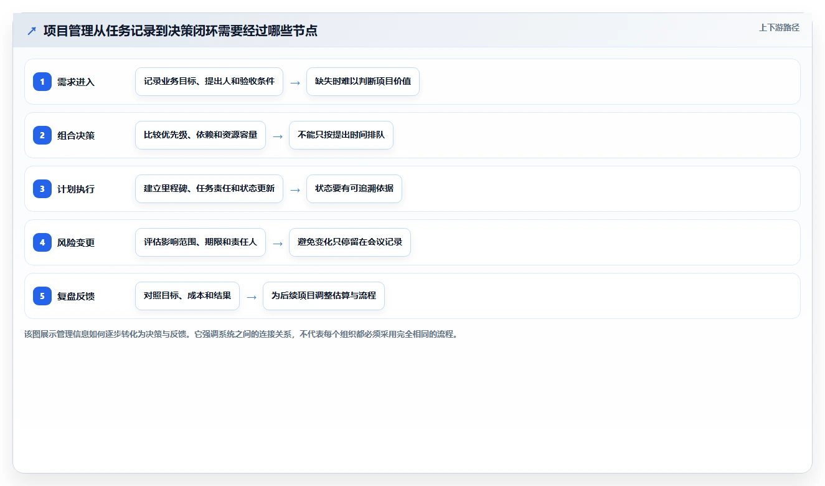Click the 状态要有可追溯依据 box
Screen dimensions: 825x486
point(354,189)
